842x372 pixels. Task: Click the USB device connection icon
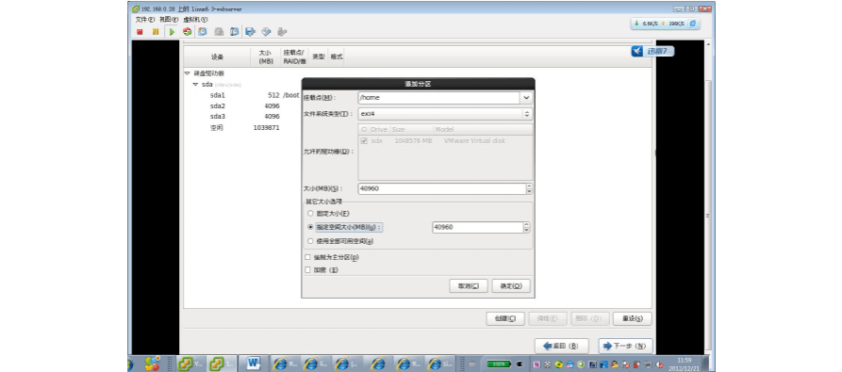(282, 32)
